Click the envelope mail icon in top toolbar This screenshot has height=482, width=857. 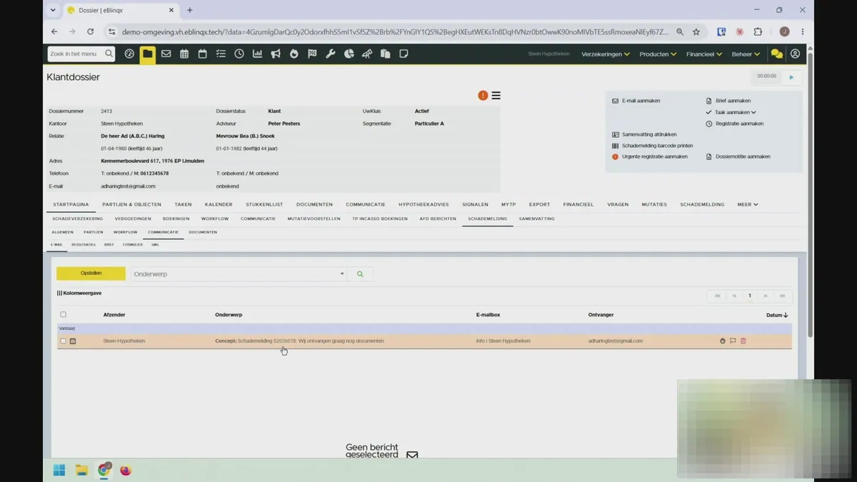click(166, 54)
